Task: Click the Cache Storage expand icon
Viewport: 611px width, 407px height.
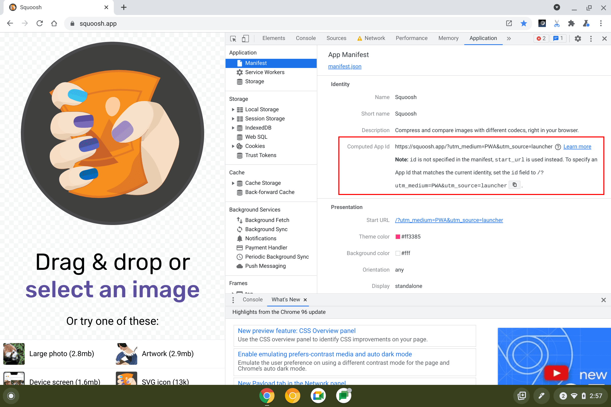Action: 232,183
